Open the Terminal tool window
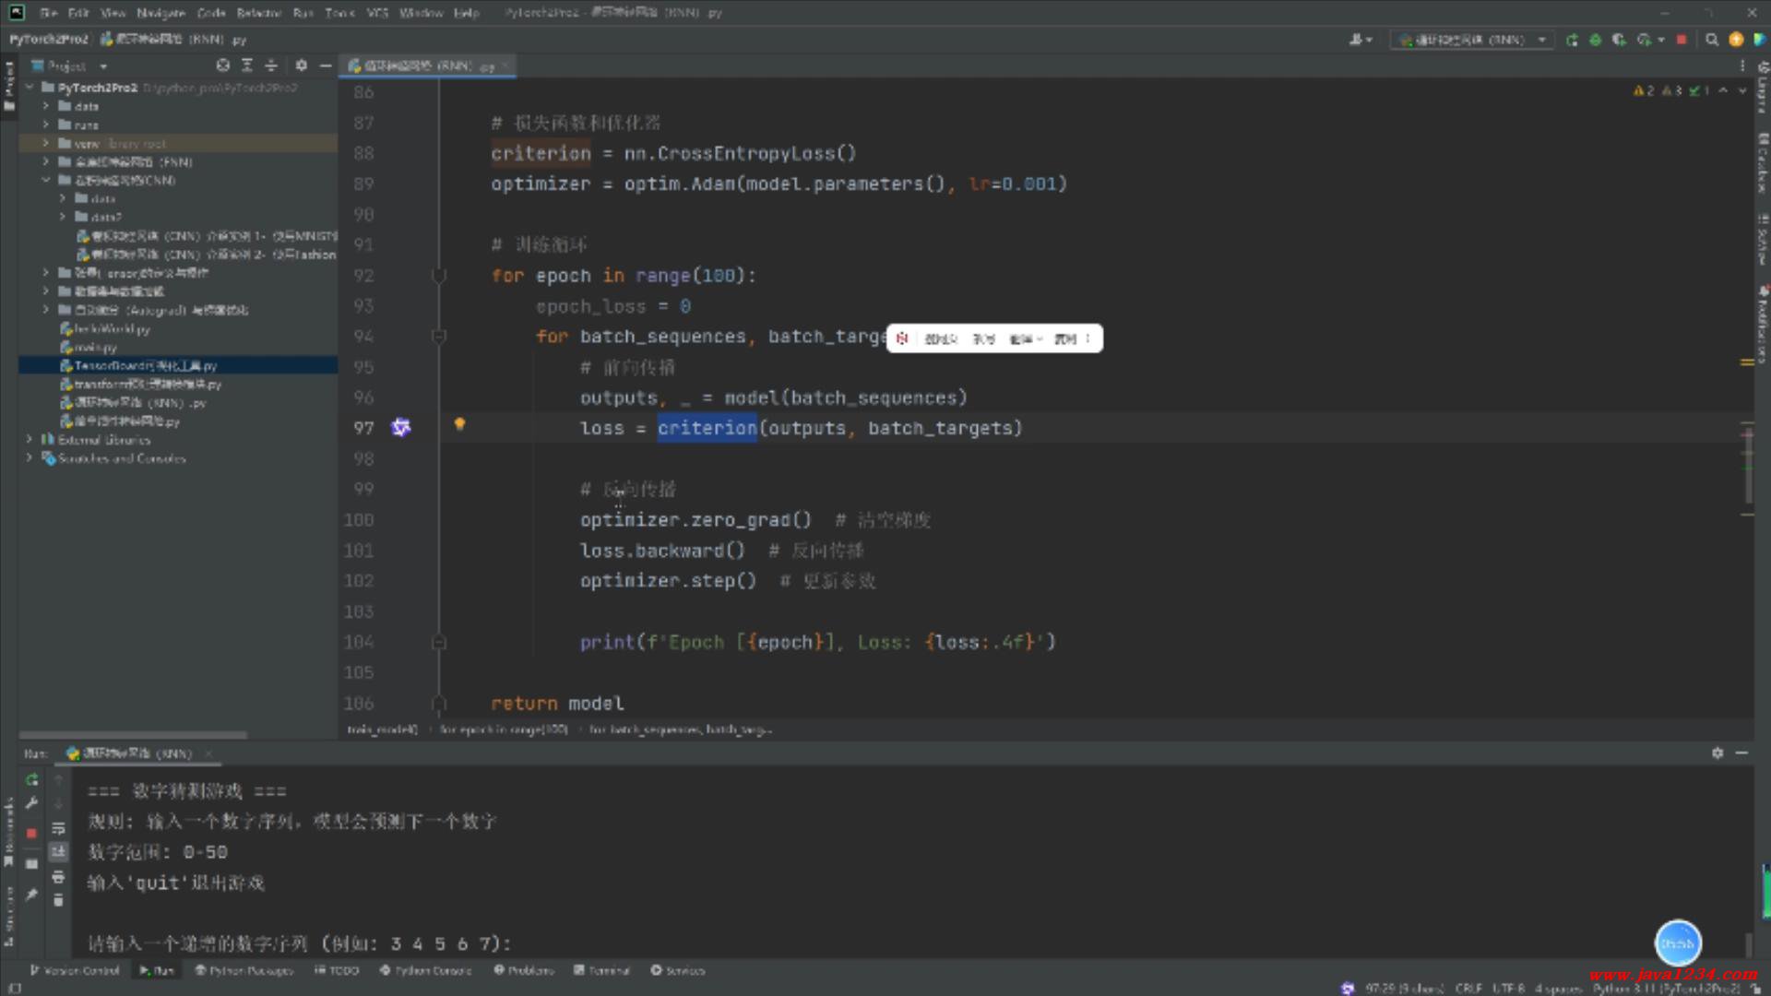Screen dimensions: 1771x996 point(601,970)
